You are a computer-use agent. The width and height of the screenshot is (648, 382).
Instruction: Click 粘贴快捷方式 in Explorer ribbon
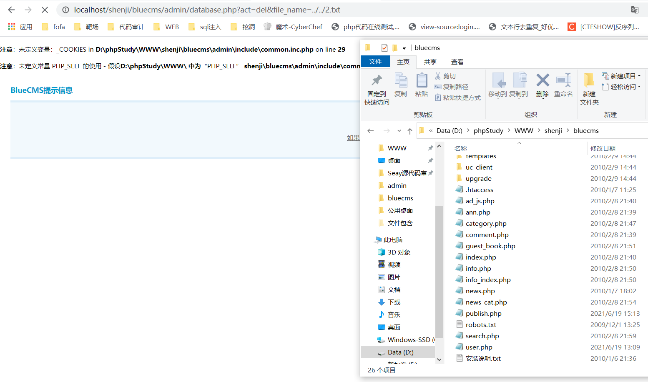[457, 97]
